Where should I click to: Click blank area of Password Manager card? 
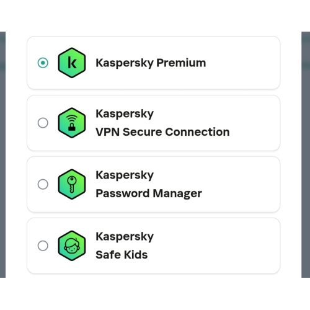pyautogui.click(x=242, y=184)
